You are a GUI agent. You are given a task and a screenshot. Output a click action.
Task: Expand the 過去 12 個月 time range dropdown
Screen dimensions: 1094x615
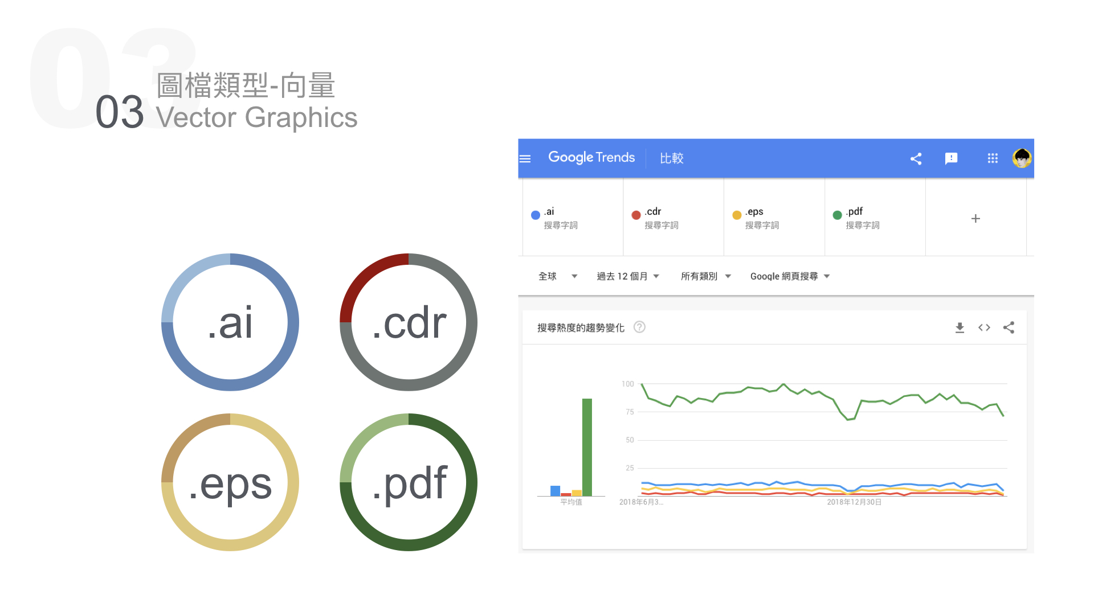point(627,276)
